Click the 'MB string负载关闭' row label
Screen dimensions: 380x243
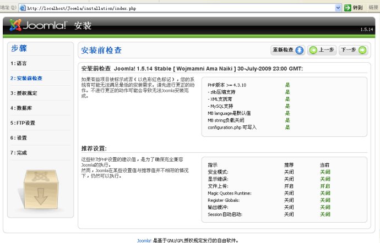(226, 120)
